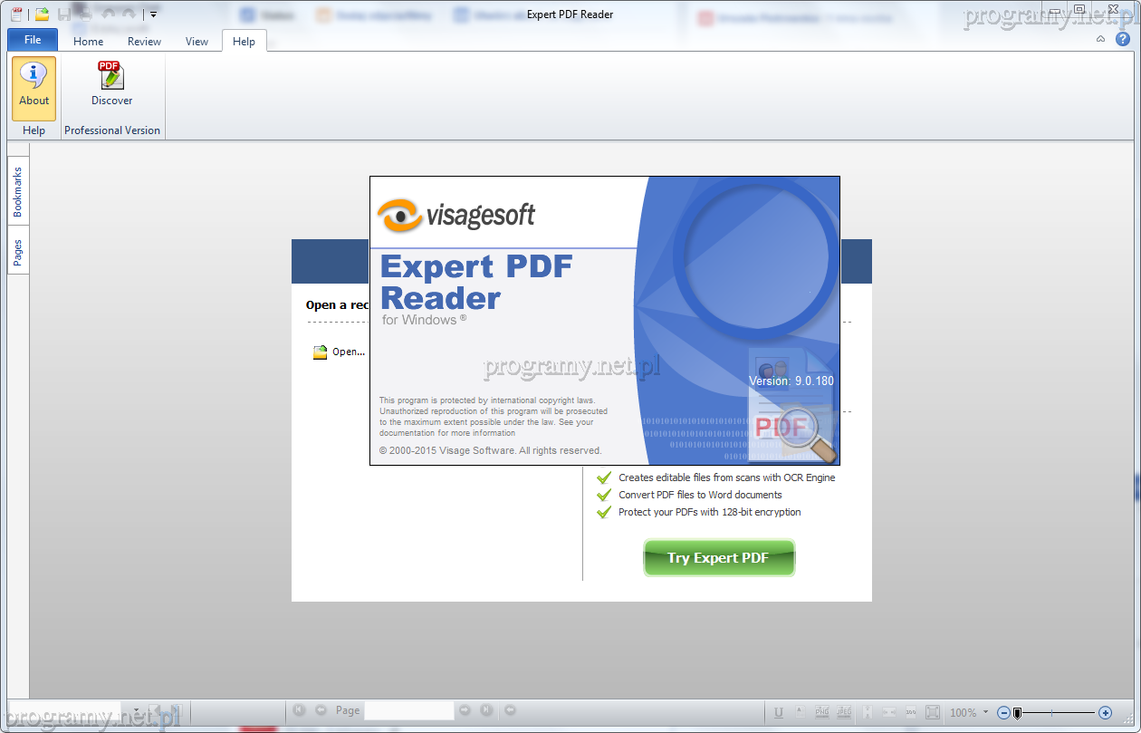This screenshot has height=733, width=1141.
Task: Collapse the ribbon with the chevron arrow
Action: click(x=1100, y=39)
